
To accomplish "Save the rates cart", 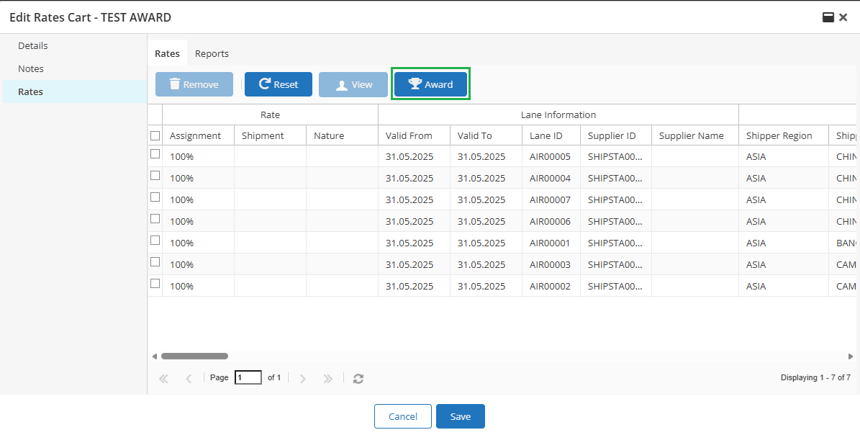I will pyautogui.click(x=461, y=416).
